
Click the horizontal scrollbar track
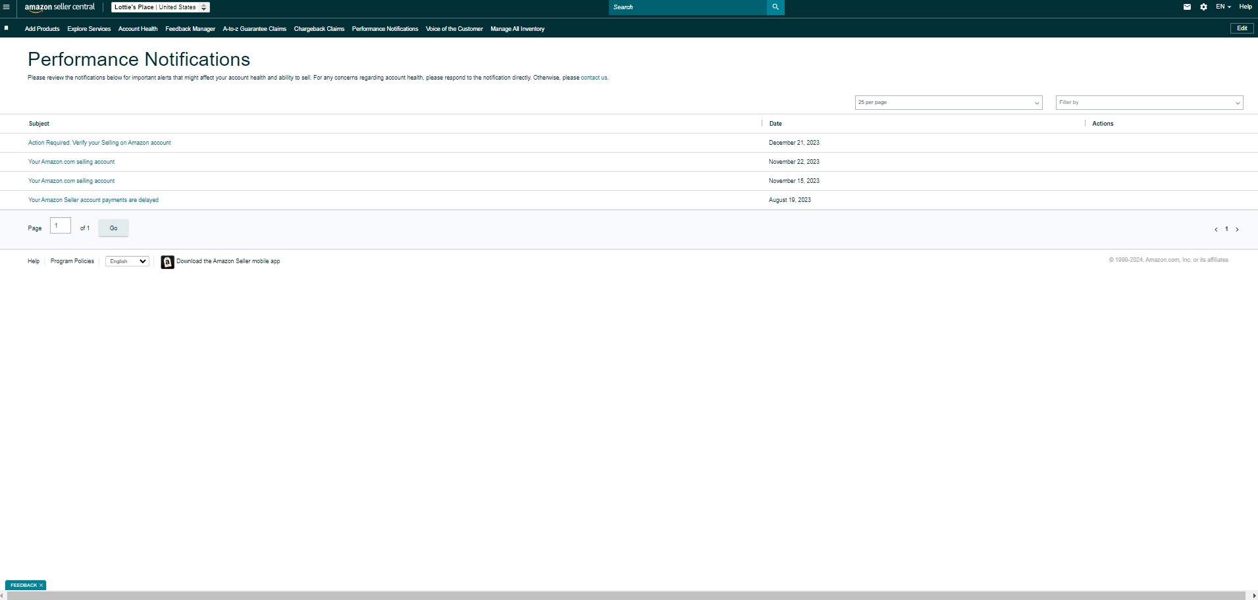(625, 596)
